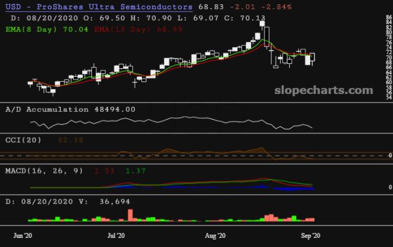Select the green MACD value 1.37
393x247 pixels.
[x=136, y=171]
